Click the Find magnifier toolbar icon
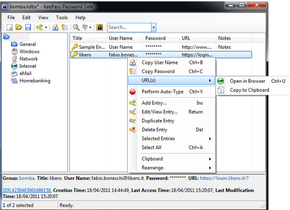 76,28
